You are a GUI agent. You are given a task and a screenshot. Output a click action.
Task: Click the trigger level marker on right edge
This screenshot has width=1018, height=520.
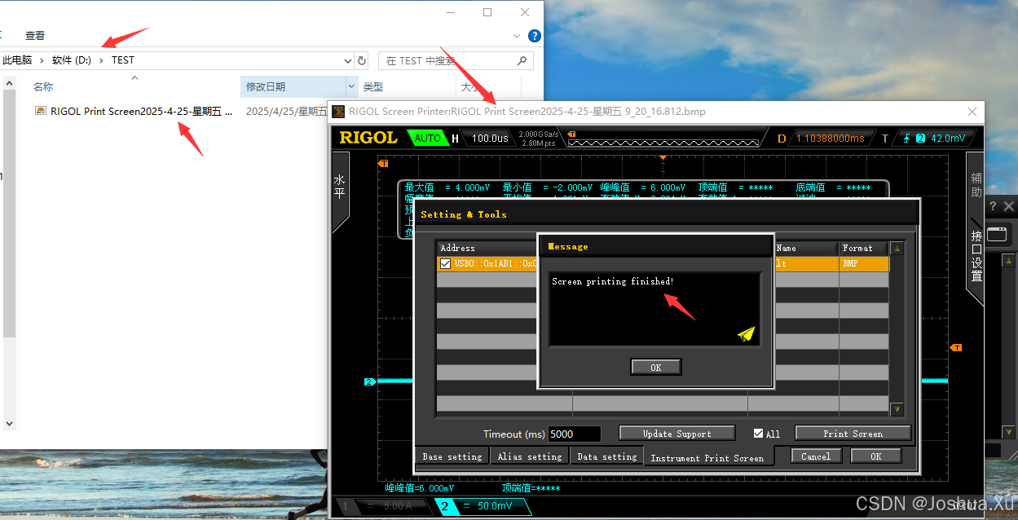957,348
